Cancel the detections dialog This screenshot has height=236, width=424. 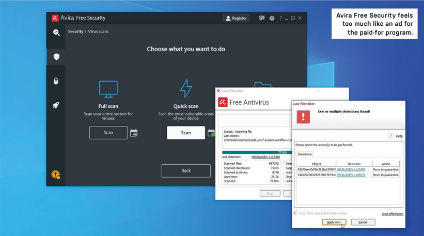click(363, 222)
